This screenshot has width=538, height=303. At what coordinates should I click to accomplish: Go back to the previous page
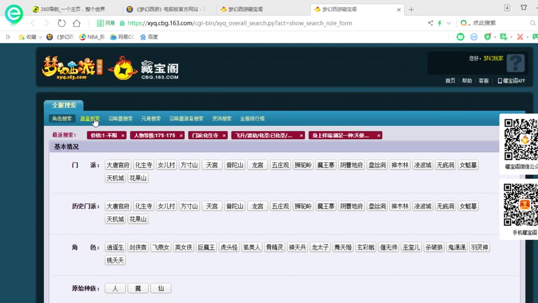coord(33,23)
